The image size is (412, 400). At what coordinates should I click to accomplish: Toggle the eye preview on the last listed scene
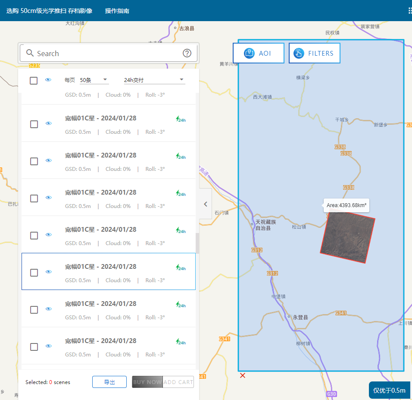pos(49,346)
